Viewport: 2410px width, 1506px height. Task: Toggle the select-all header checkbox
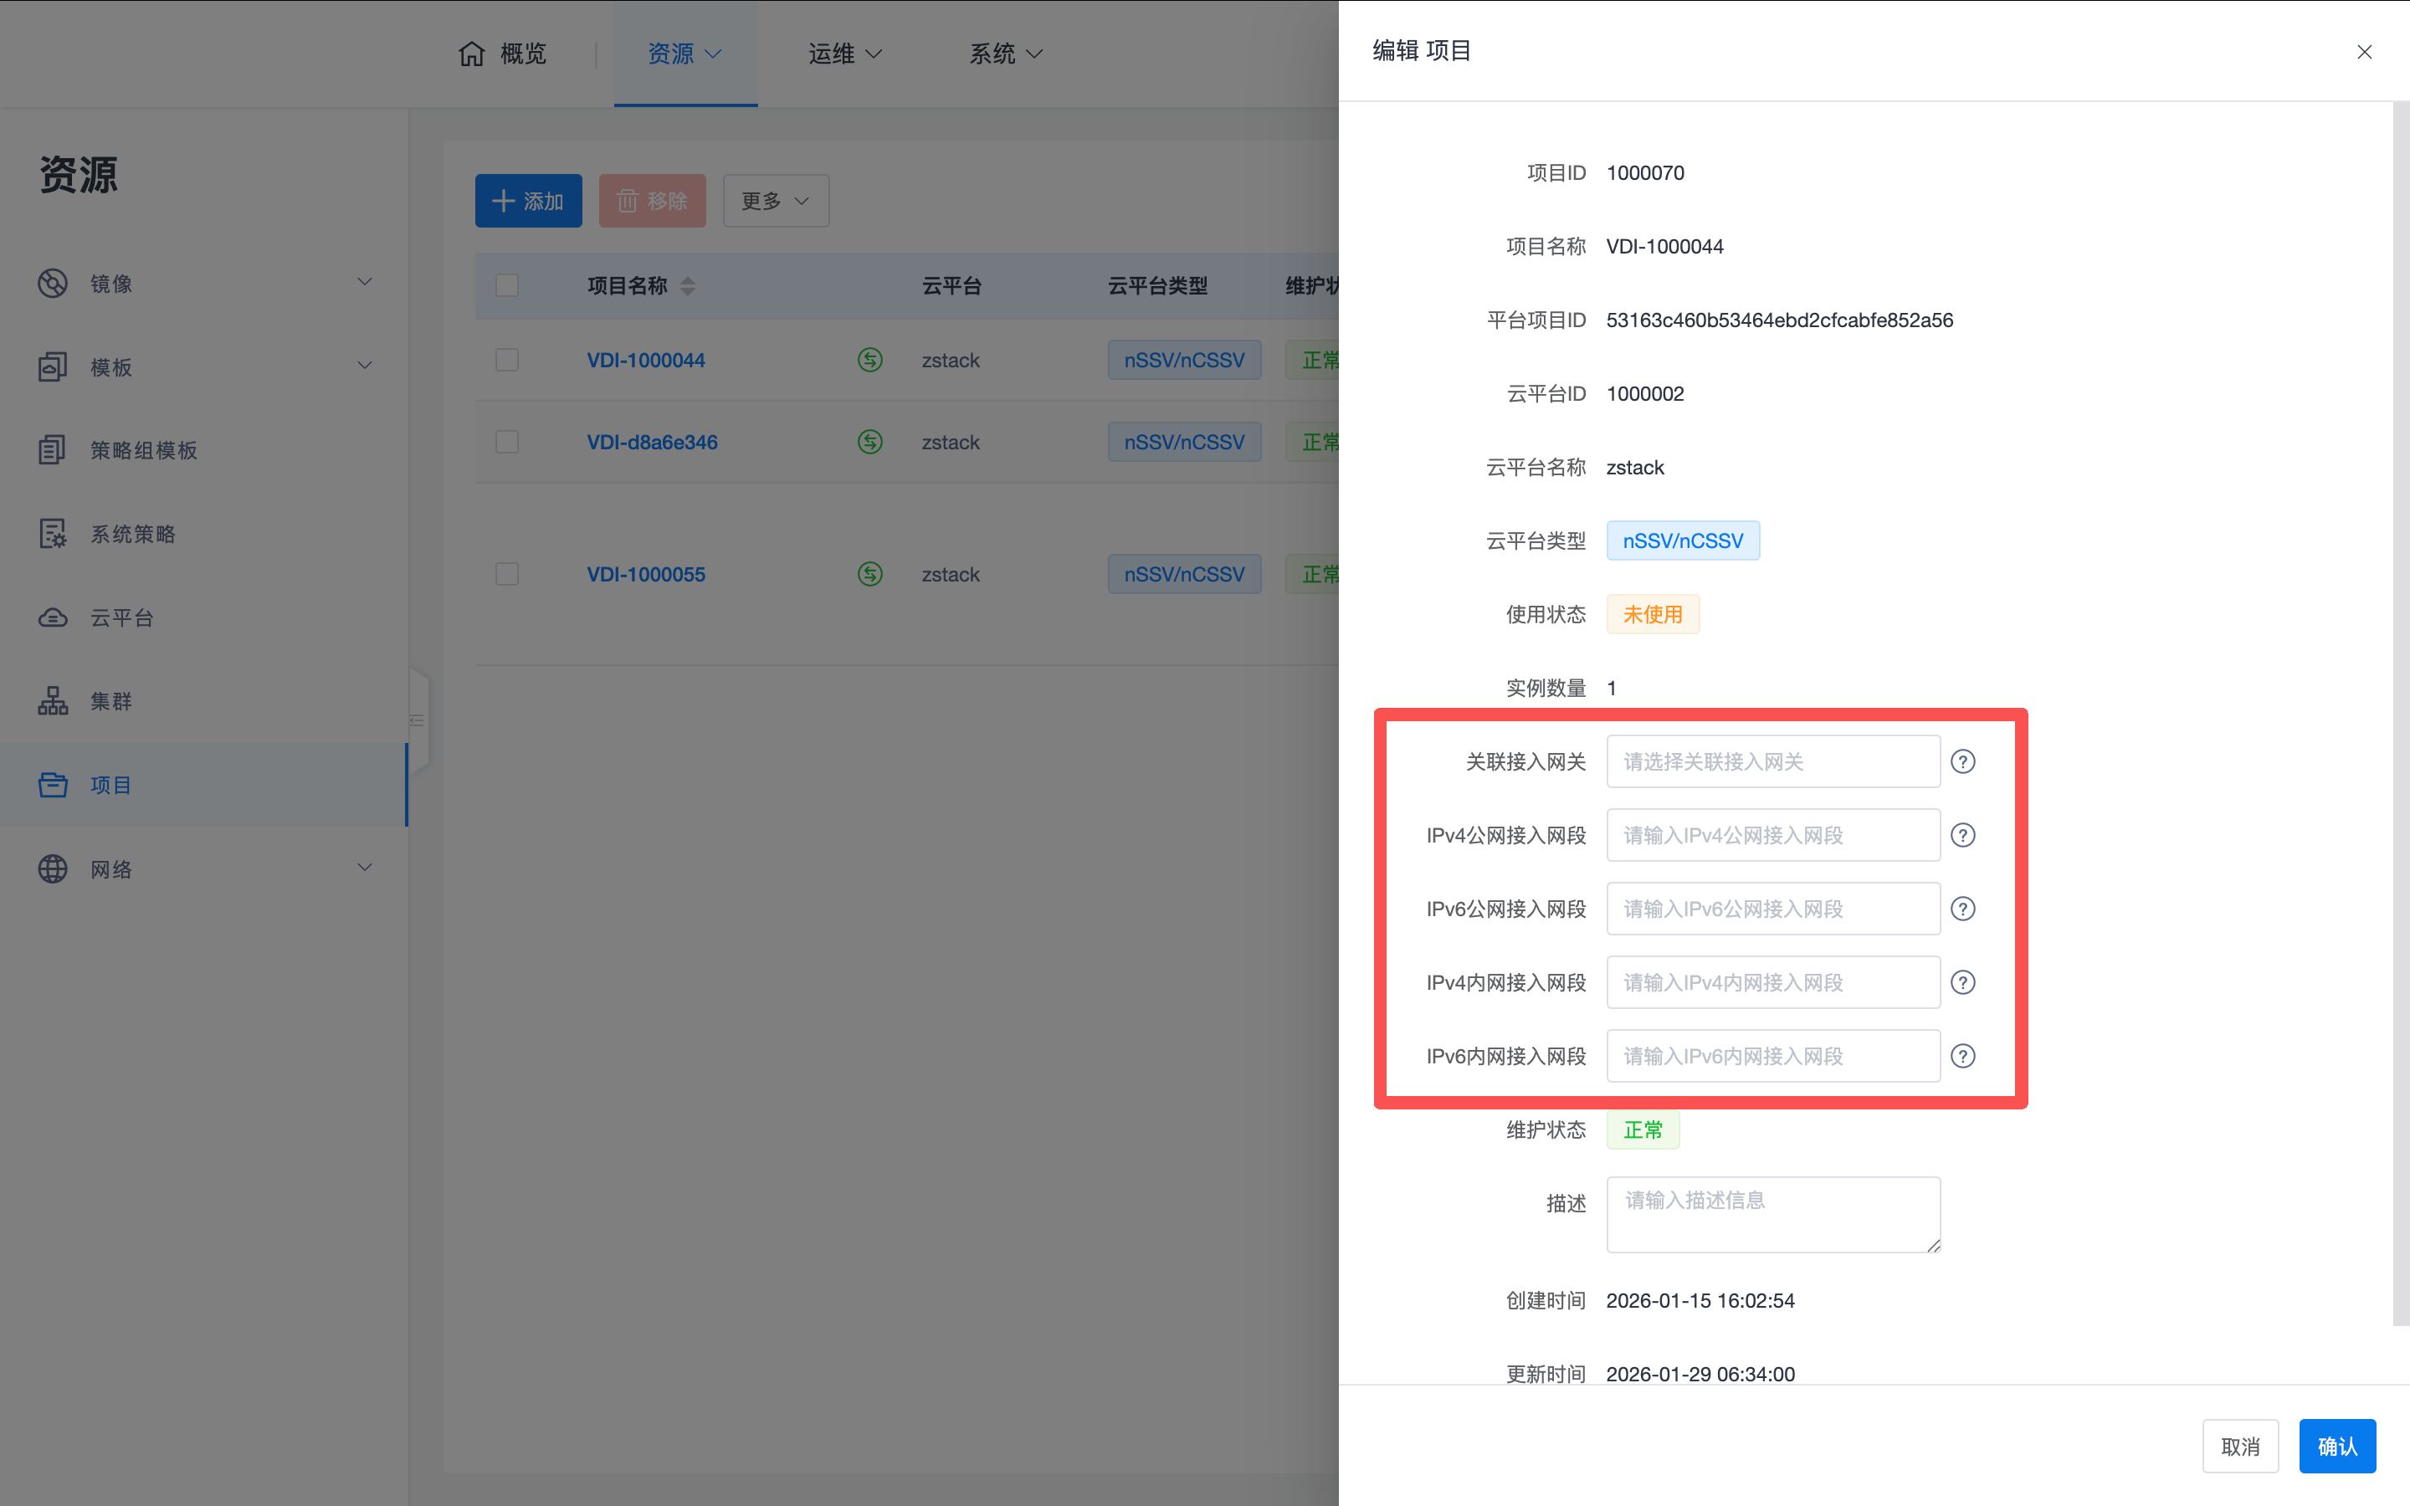pos(507,286)
